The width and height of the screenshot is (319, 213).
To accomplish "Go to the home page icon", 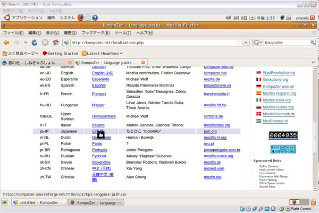I will (55, 42).
